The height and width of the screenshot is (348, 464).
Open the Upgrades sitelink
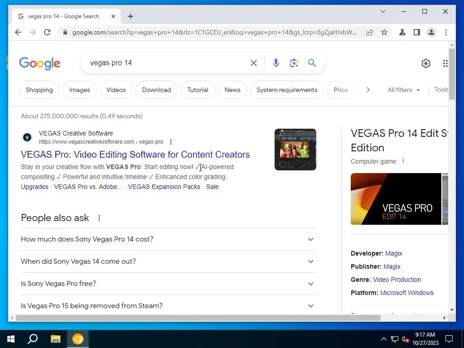click(34, 187)
